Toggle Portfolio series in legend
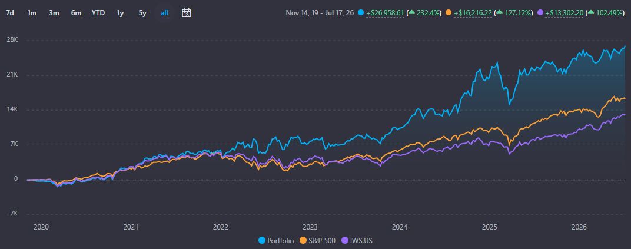 coord(275,241)
